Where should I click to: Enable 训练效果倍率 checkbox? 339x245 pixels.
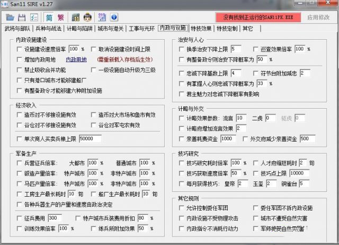[20, 229]
